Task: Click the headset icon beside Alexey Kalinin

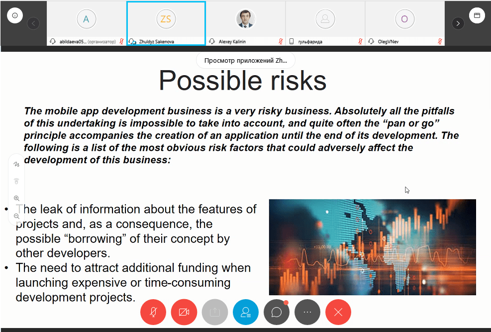Action: pos(212,41)
